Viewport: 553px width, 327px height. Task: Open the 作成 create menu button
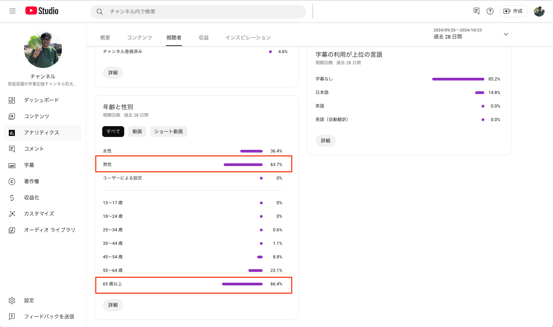(513, 11)
